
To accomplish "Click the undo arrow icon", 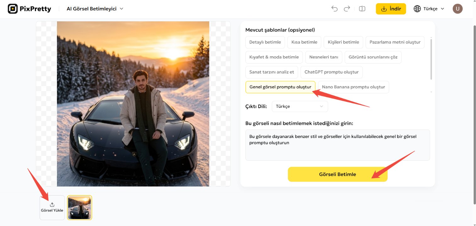I will [334, 8].
